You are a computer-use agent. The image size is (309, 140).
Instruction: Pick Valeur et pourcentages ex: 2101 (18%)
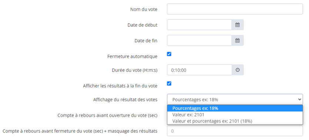coord(235,121)
